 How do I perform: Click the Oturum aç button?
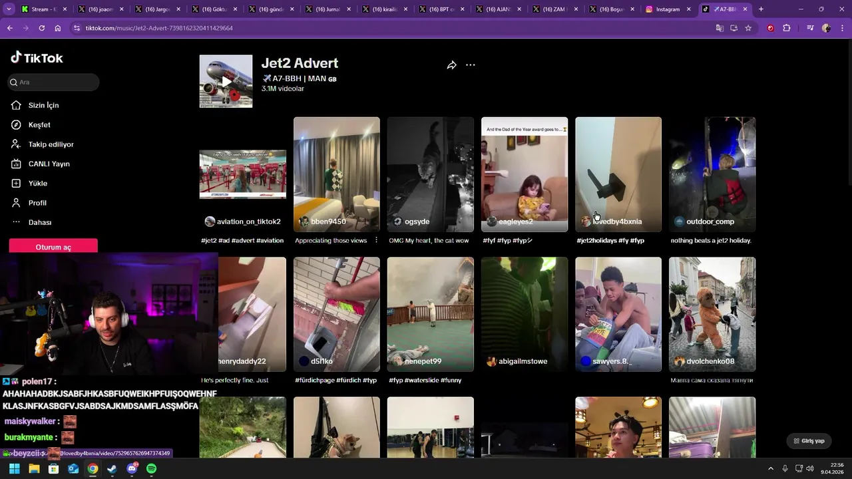point(53,247)
